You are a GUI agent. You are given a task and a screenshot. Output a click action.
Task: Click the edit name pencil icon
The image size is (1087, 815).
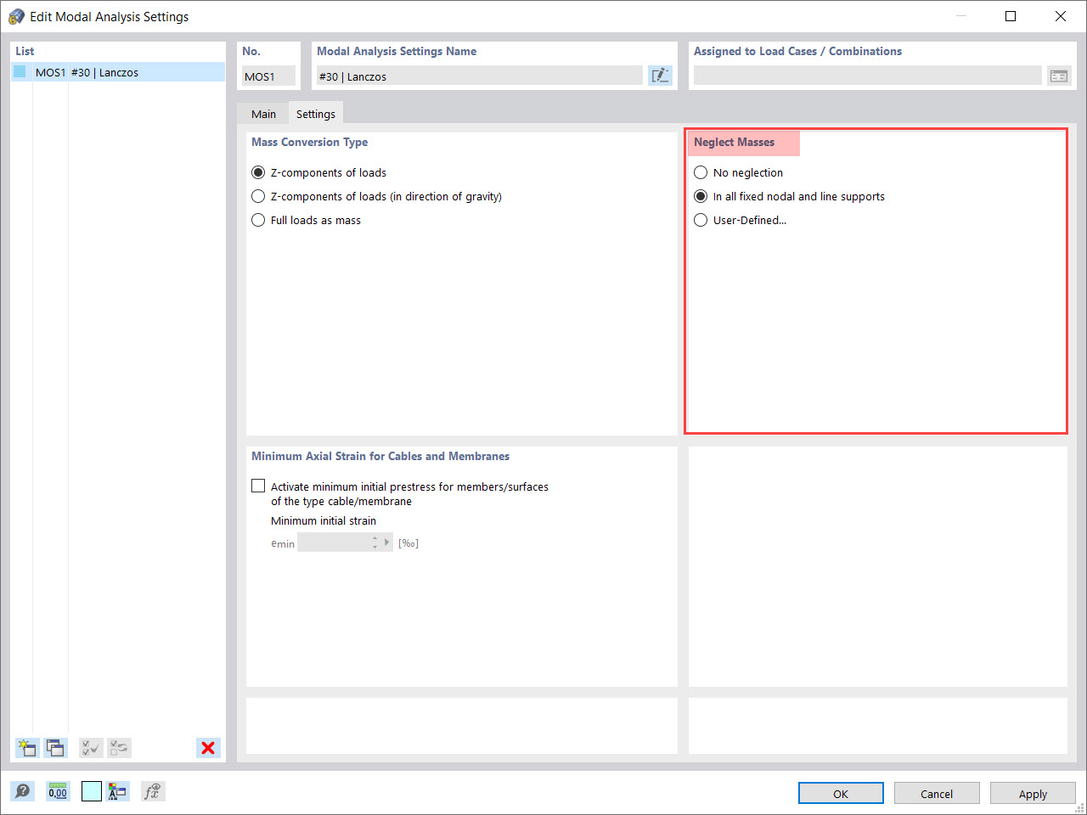click(x=660, y=76)
